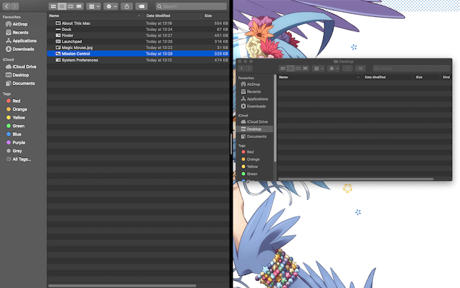Select the Magic Mouse.jpg file

(x=138, y=47)
